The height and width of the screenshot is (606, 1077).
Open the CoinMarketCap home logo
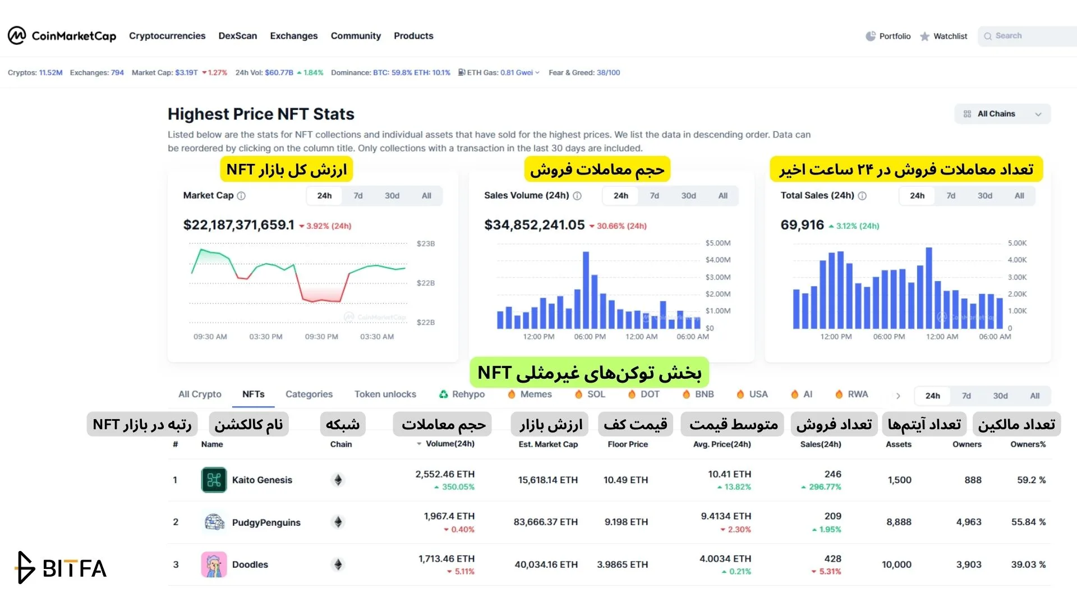62,36
